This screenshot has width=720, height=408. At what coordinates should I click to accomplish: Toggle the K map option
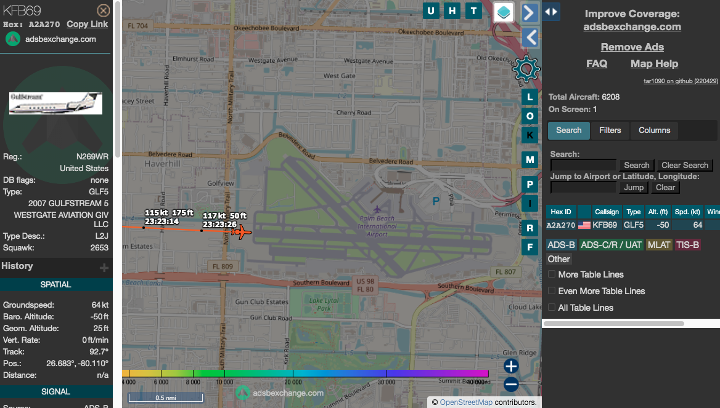pyautogui.click(x=530, y=135)
